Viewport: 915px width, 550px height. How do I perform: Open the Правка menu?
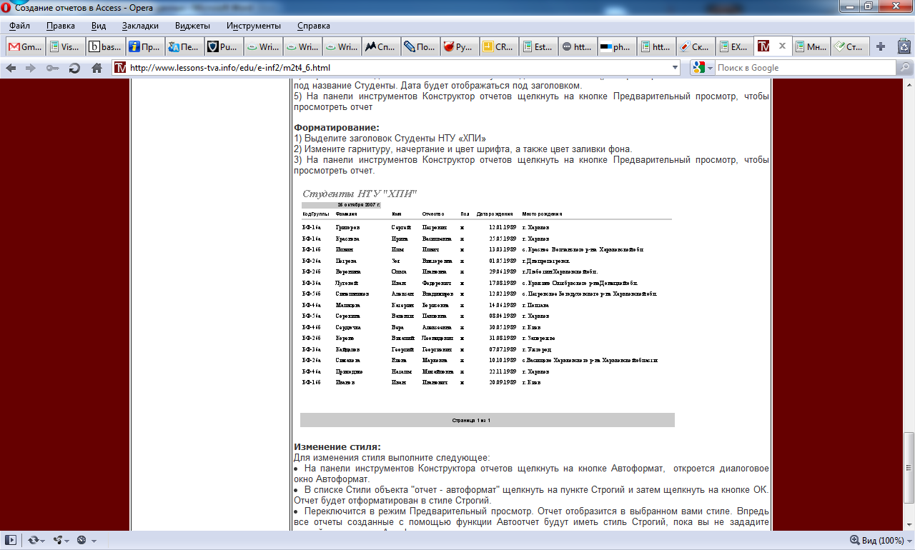click(x=61, y=26)
